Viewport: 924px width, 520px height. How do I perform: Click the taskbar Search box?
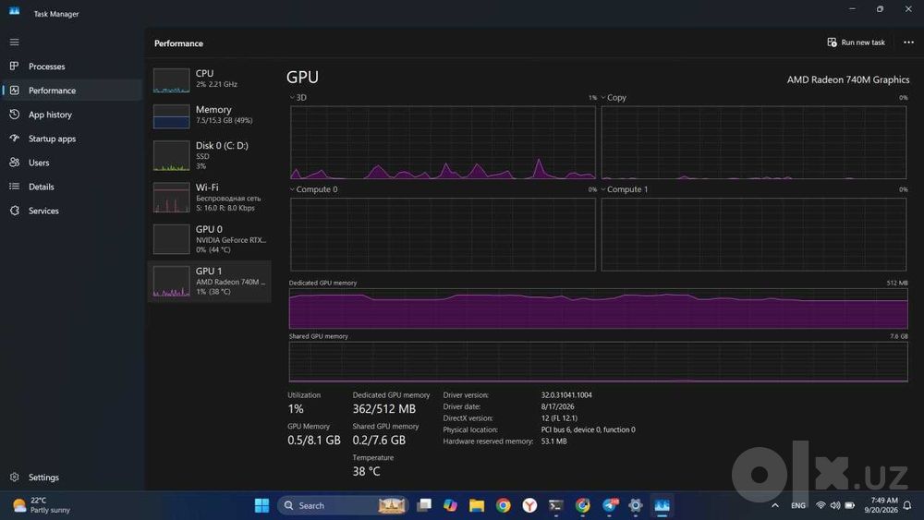343,505
